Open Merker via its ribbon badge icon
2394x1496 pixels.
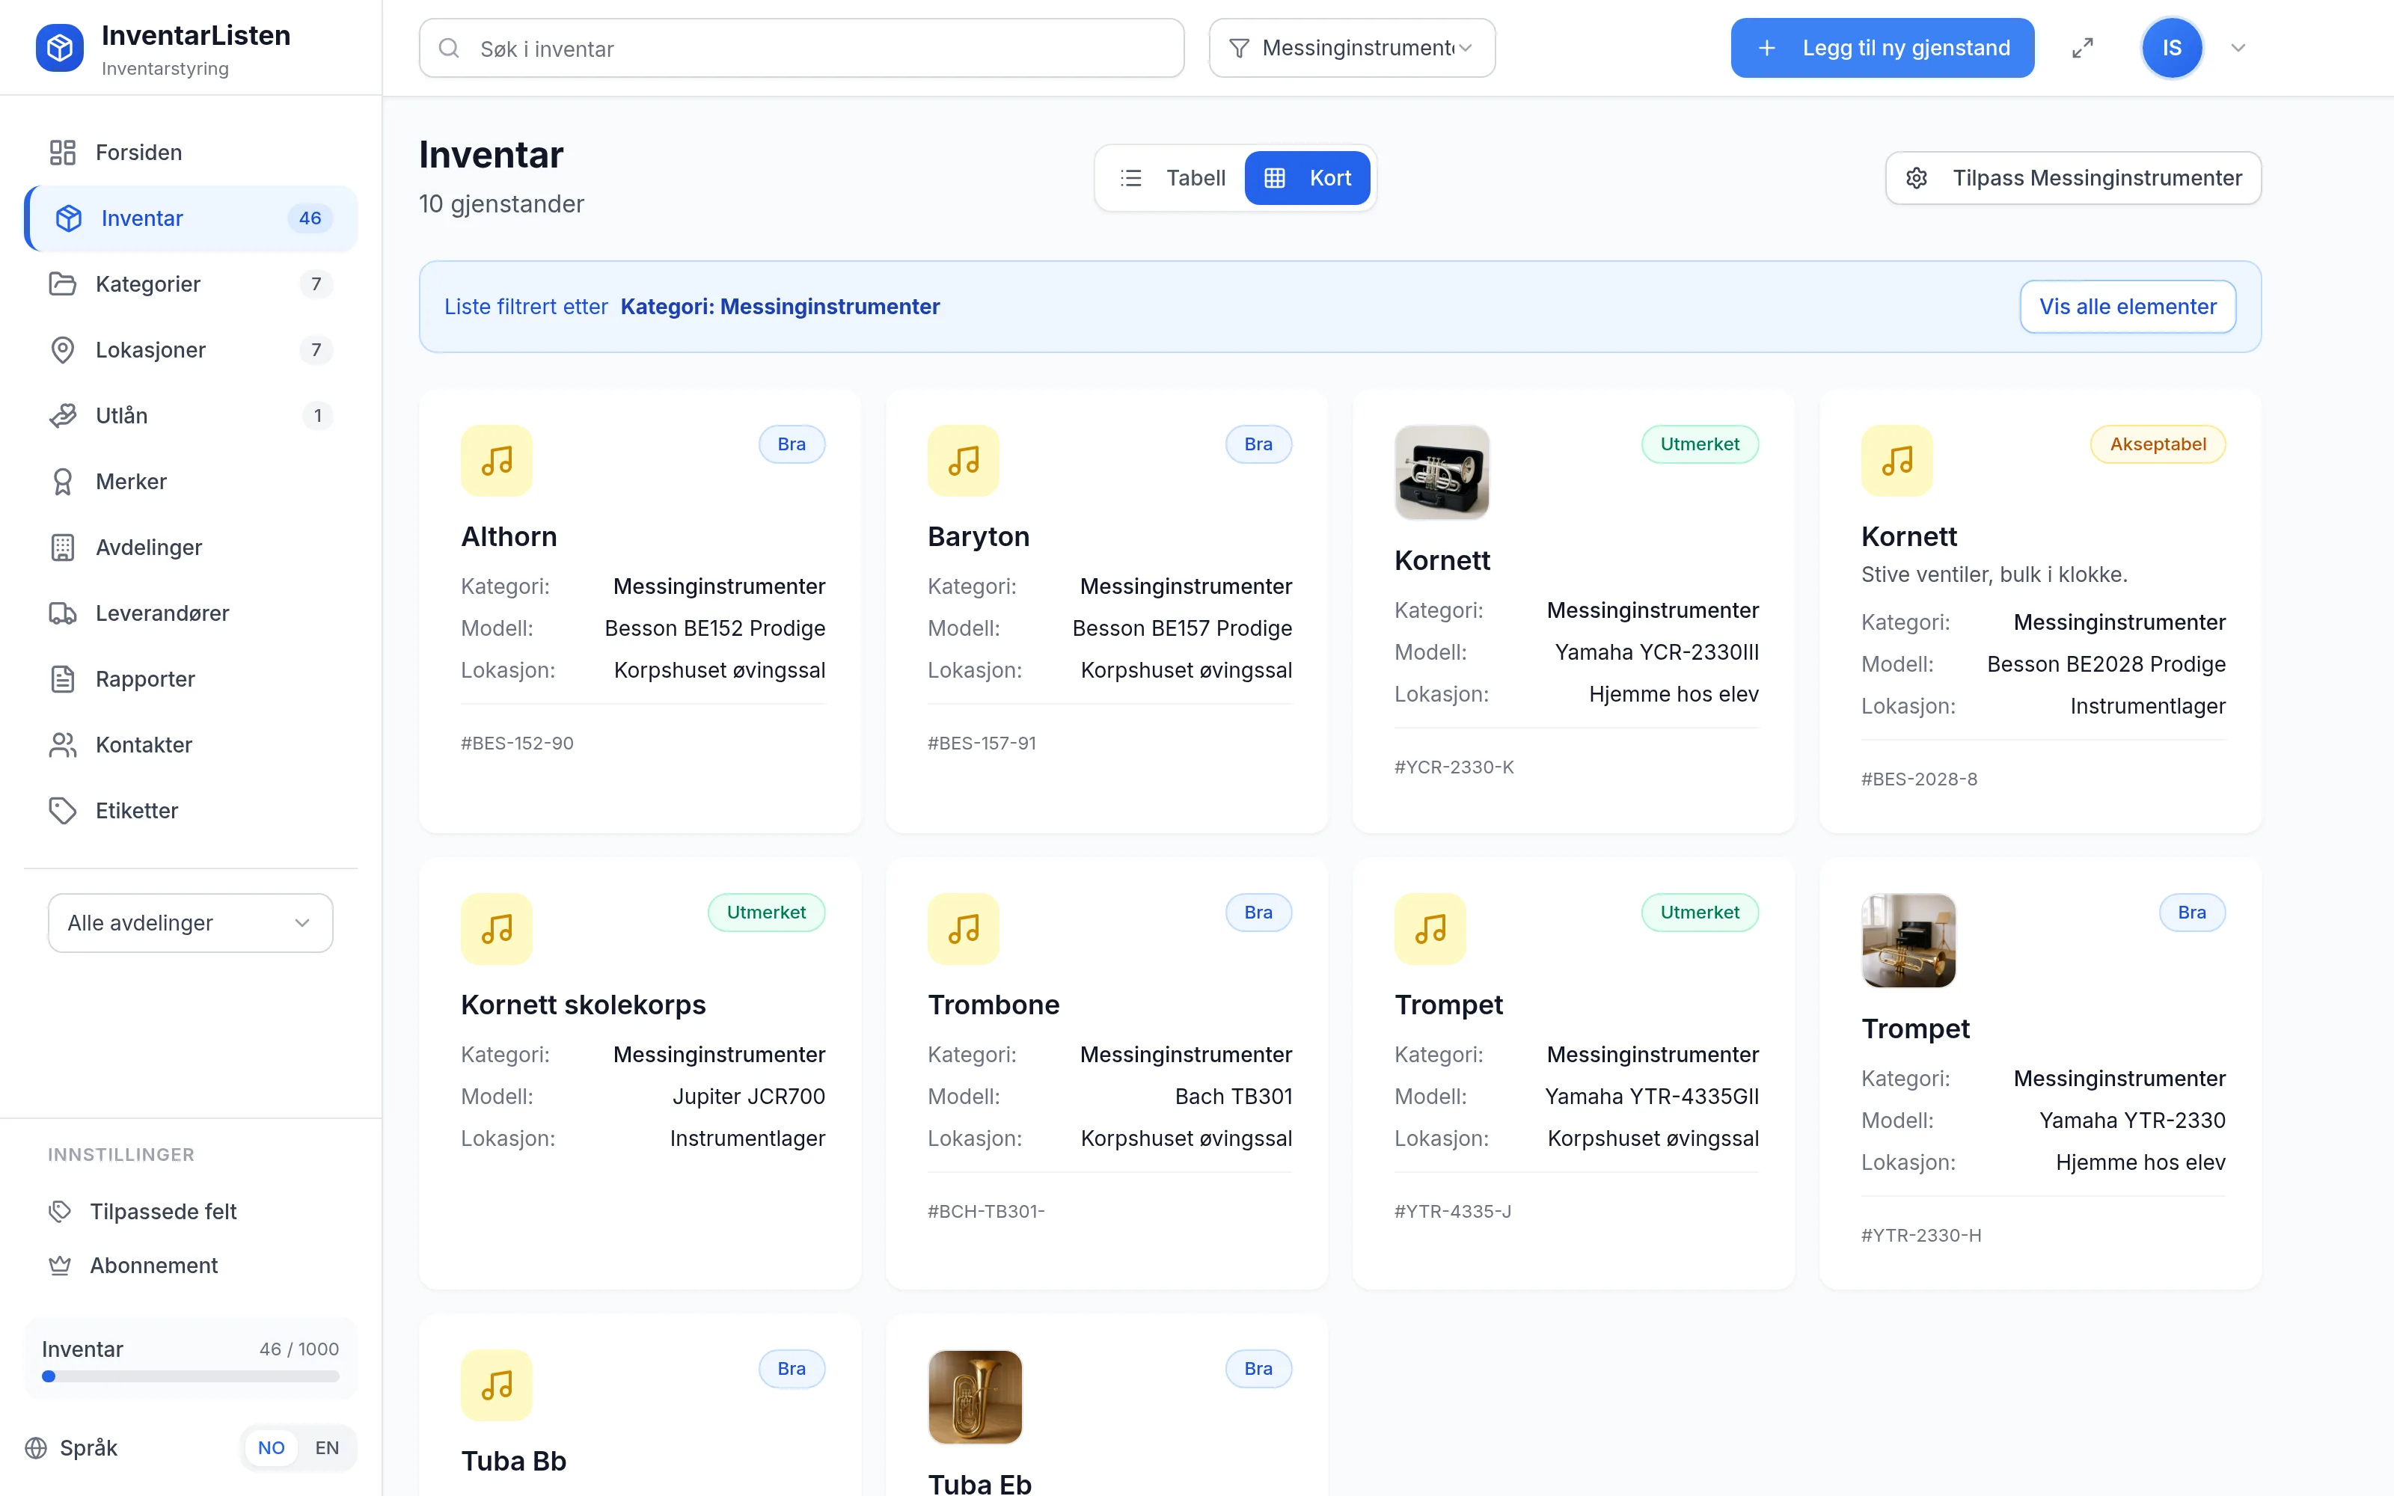tap(62, 482)
